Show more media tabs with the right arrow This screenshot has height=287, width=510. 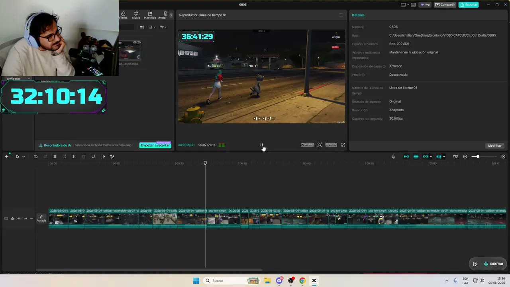coord(171,15)
